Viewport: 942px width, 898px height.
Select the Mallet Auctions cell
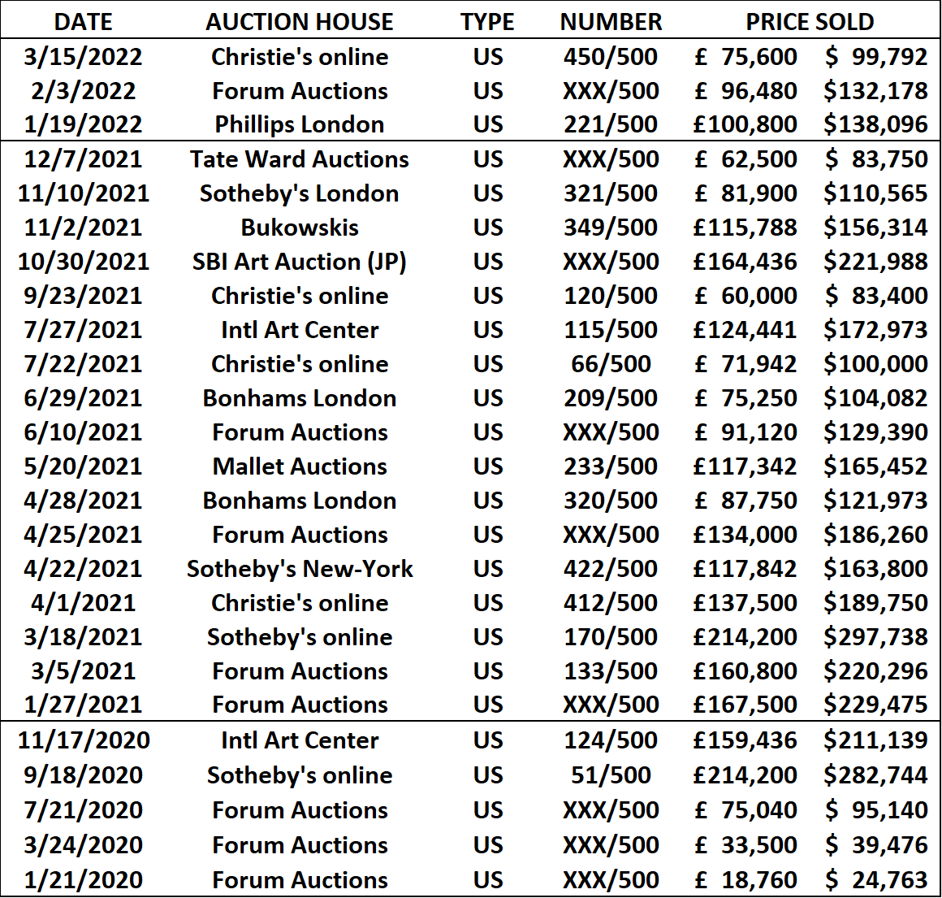pyautogui.click(x=299, y=466)
